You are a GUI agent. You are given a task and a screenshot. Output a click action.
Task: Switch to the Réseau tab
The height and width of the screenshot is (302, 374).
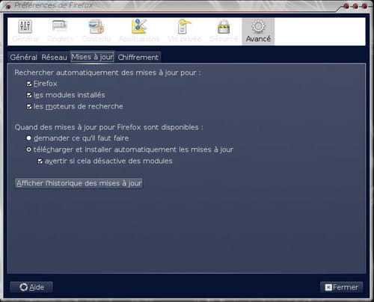(x=54, y=58)
